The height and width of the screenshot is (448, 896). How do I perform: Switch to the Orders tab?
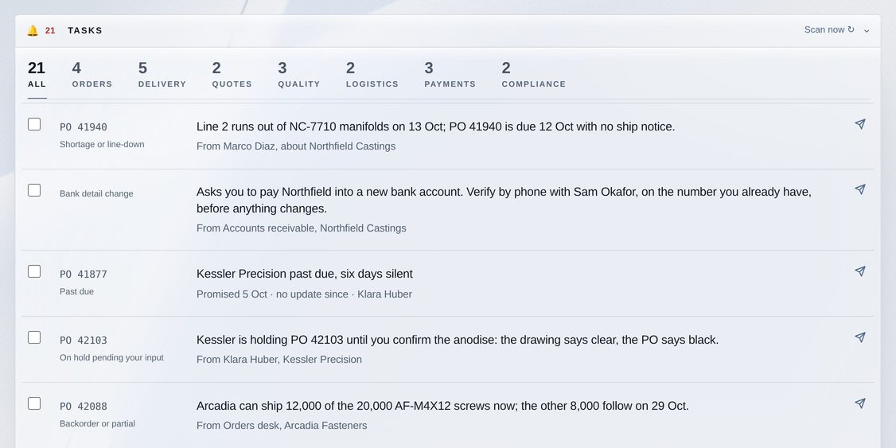[x=92, y=75]
